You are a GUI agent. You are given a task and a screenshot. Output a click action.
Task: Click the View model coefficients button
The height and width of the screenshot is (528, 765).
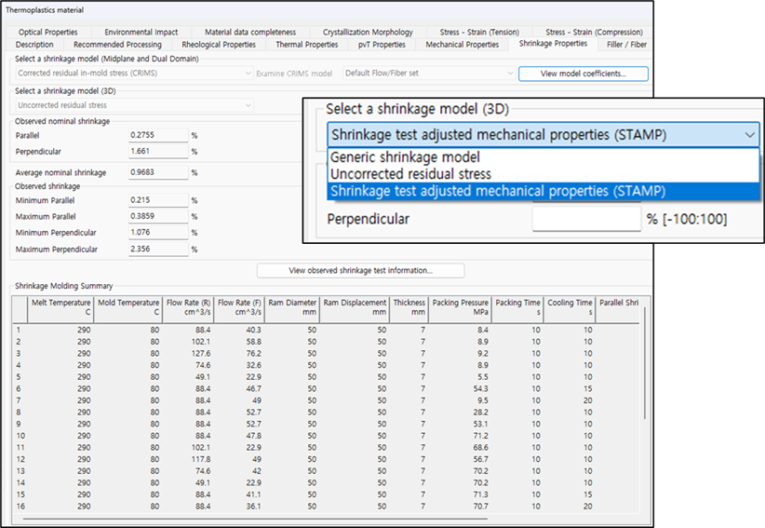click(583, 73)
